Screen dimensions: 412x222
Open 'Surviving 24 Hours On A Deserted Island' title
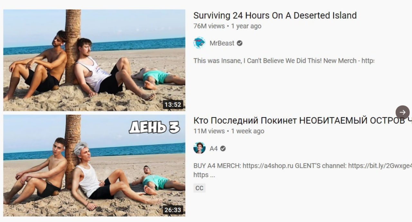[275, 15]
